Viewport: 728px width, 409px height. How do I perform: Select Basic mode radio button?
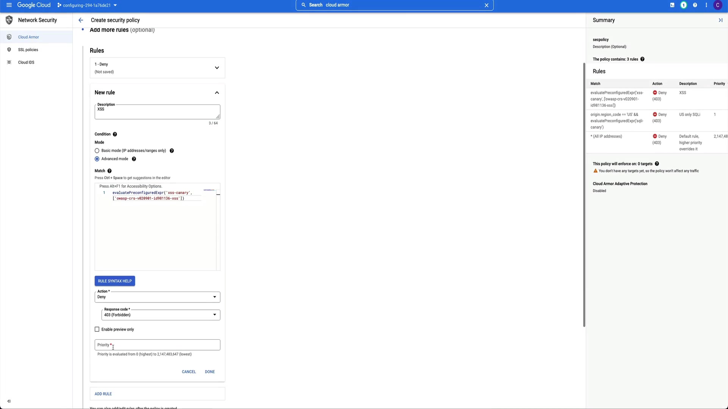point(97,151)
